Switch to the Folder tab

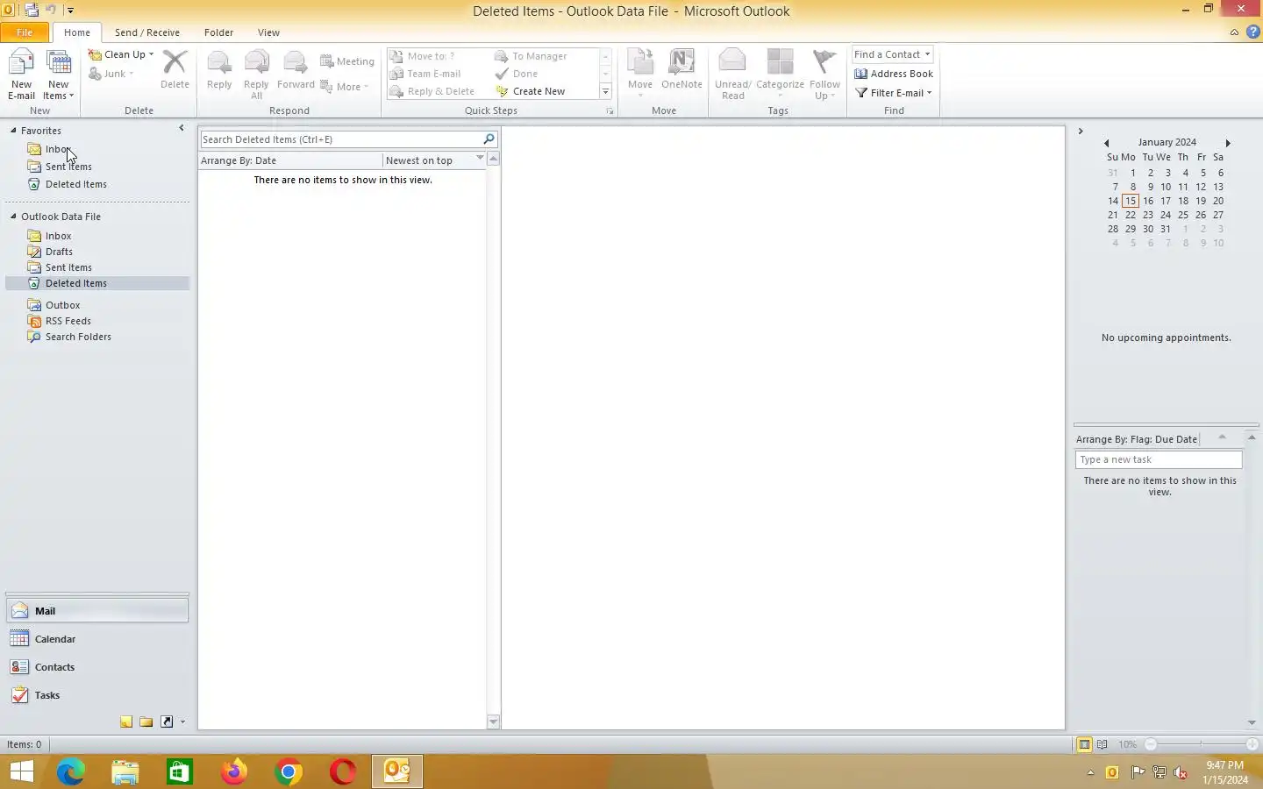218,32
